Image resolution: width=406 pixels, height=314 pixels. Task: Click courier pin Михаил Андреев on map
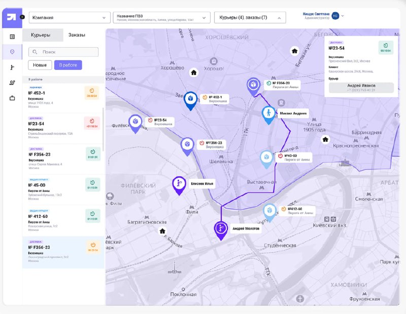[268, 115]
